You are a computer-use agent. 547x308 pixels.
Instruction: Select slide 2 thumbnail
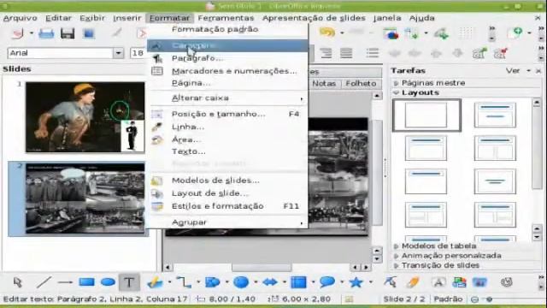(85, 198)
